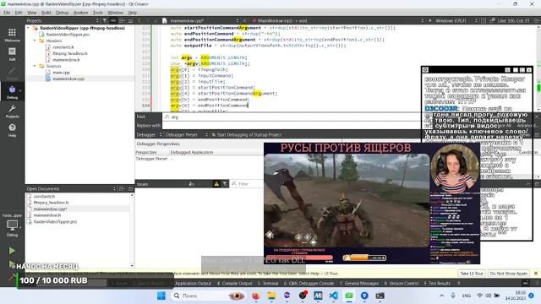This screenshot has width=541, height=304.
Task: Click Do Not Show Again button
Action: (509, 274)
